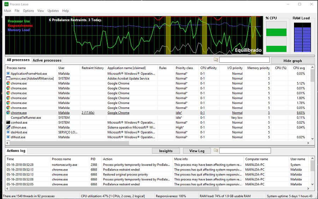Click process list scroll up arrow
Image resolution: width=318 pixels, height=199 pixels.
(x=312, y=67)
